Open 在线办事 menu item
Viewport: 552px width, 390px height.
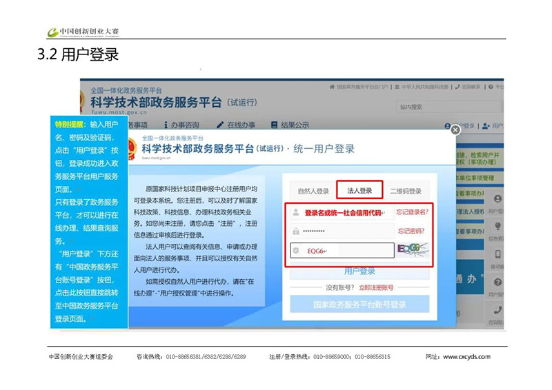click(241, 125)
